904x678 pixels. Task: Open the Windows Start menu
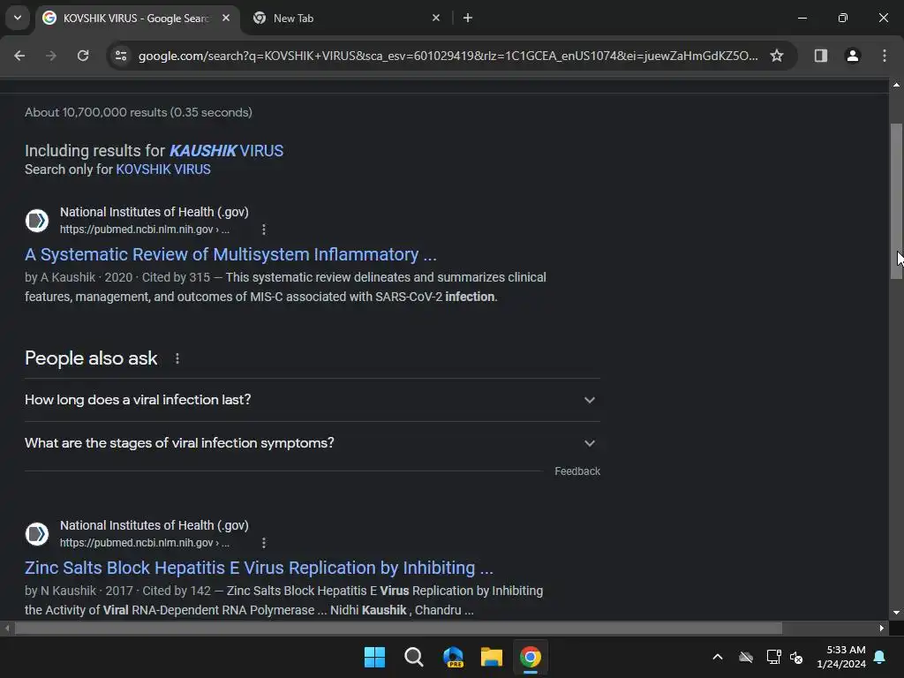coord(374,657)
